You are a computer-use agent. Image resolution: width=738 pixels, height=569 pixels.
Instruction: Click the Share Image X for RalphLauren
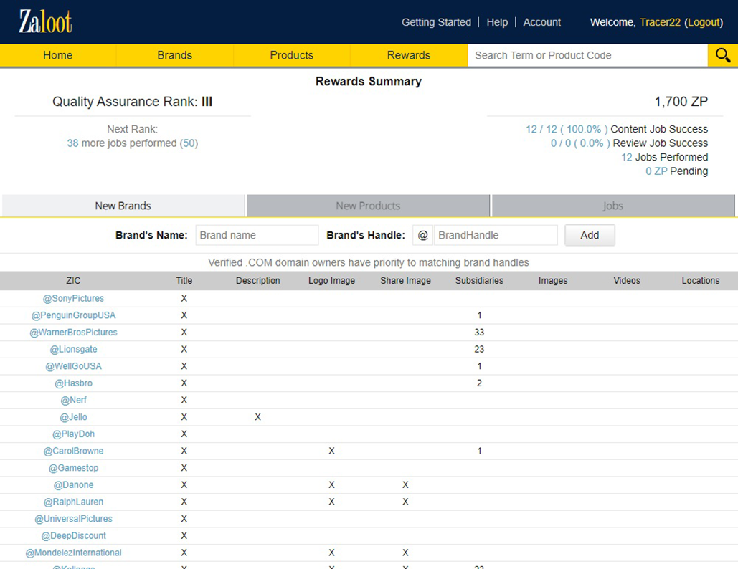pyautogui.click(x=406, y=502)
